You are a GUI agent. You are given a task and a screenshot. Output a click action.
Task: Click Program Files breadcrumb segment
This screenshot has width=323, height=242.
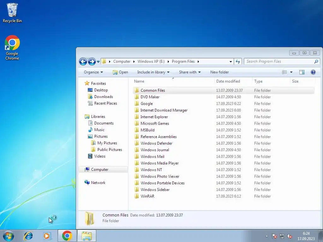pyautogui.click(x=183, y=61)
